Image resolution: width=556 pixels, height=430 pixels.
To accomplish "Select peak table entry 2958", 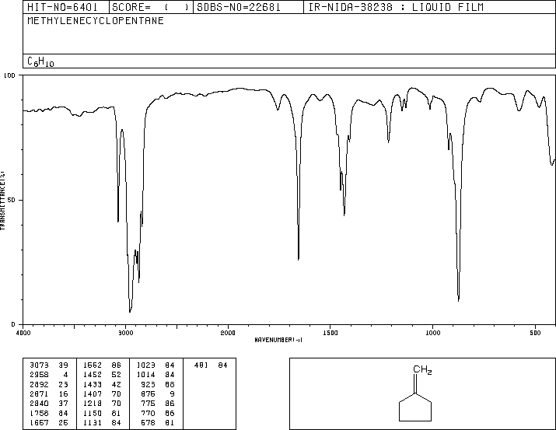I will point(39,375).
